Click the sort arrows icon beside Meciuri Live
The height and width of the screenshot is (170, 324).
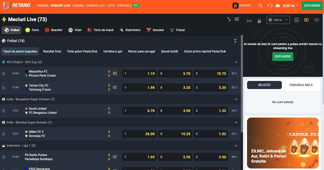[x=229, y=19]
